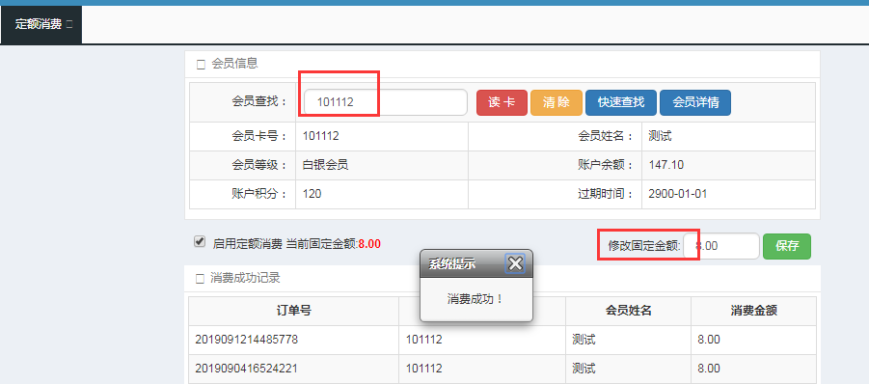Open 会员详情 member details
The height and width of the screenshot is (384, 869).
coord(695,102)
